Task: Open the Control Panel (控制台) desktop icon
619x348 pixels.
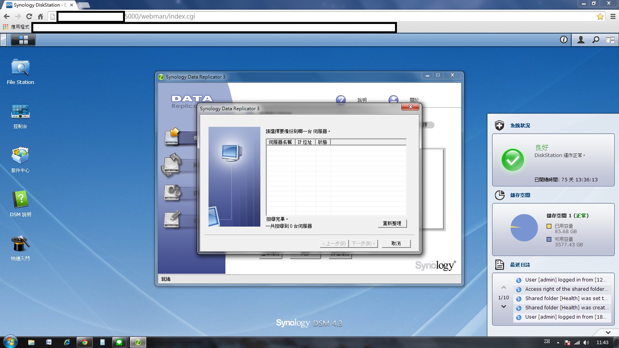Action: point(21,116)
